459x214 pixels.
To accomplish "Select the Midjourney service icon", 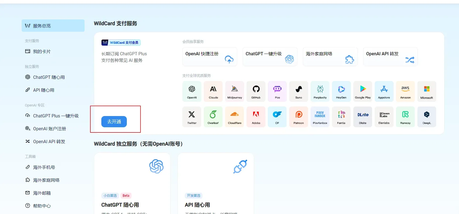I will tap(235, 91).
